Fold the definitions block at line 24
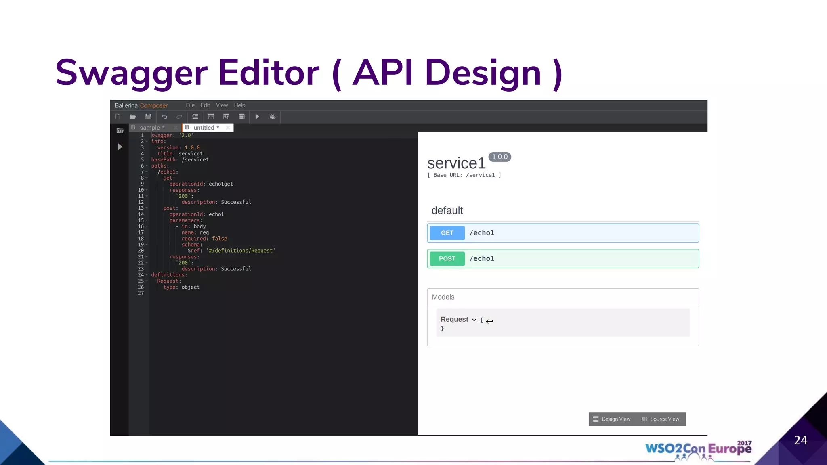This screenshot has width=827, height=465. pos(147,275)
